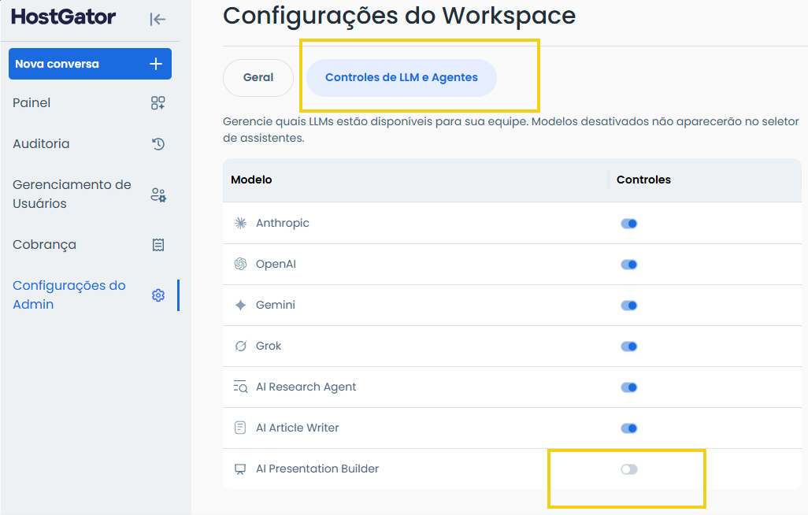Collapse the sidebar using the arrow icon

[x=158, y=19]
